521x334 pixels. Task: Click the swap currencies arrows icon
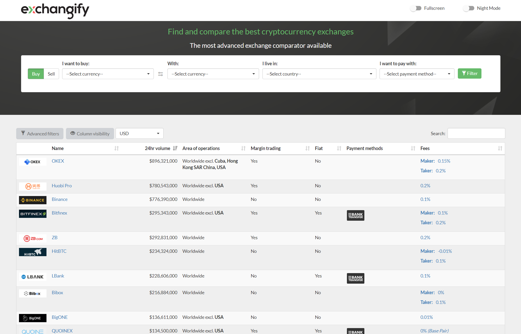pyautogui.click(x=160, y=74)
